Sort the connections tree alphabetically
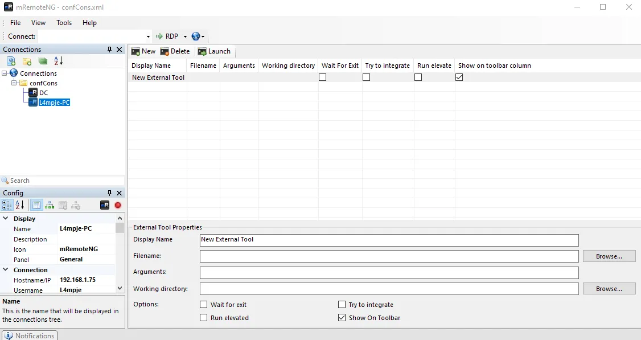This screenshot has width=641, height=340. [x=59, y=61]
